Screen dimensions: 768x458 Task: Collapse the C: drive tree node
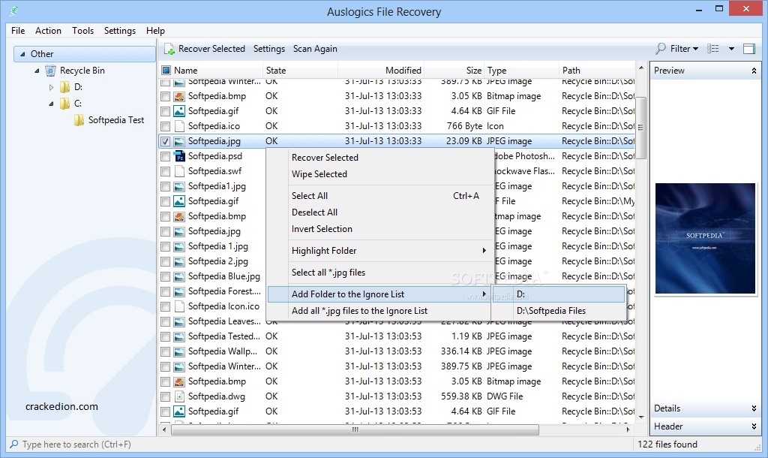52,104
